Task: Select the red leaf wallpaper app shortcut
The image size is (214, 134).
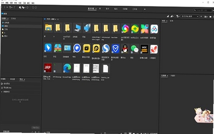Action: click(154, 49)
